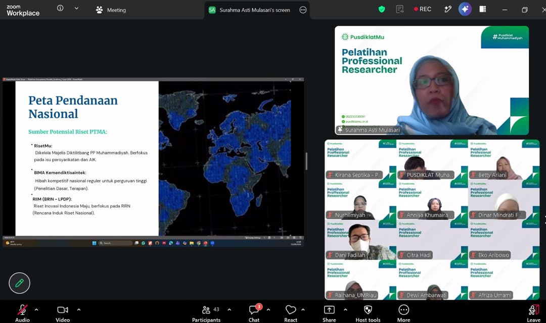
Task: Open screen share options ellipsis
Action: click(303, 10)
